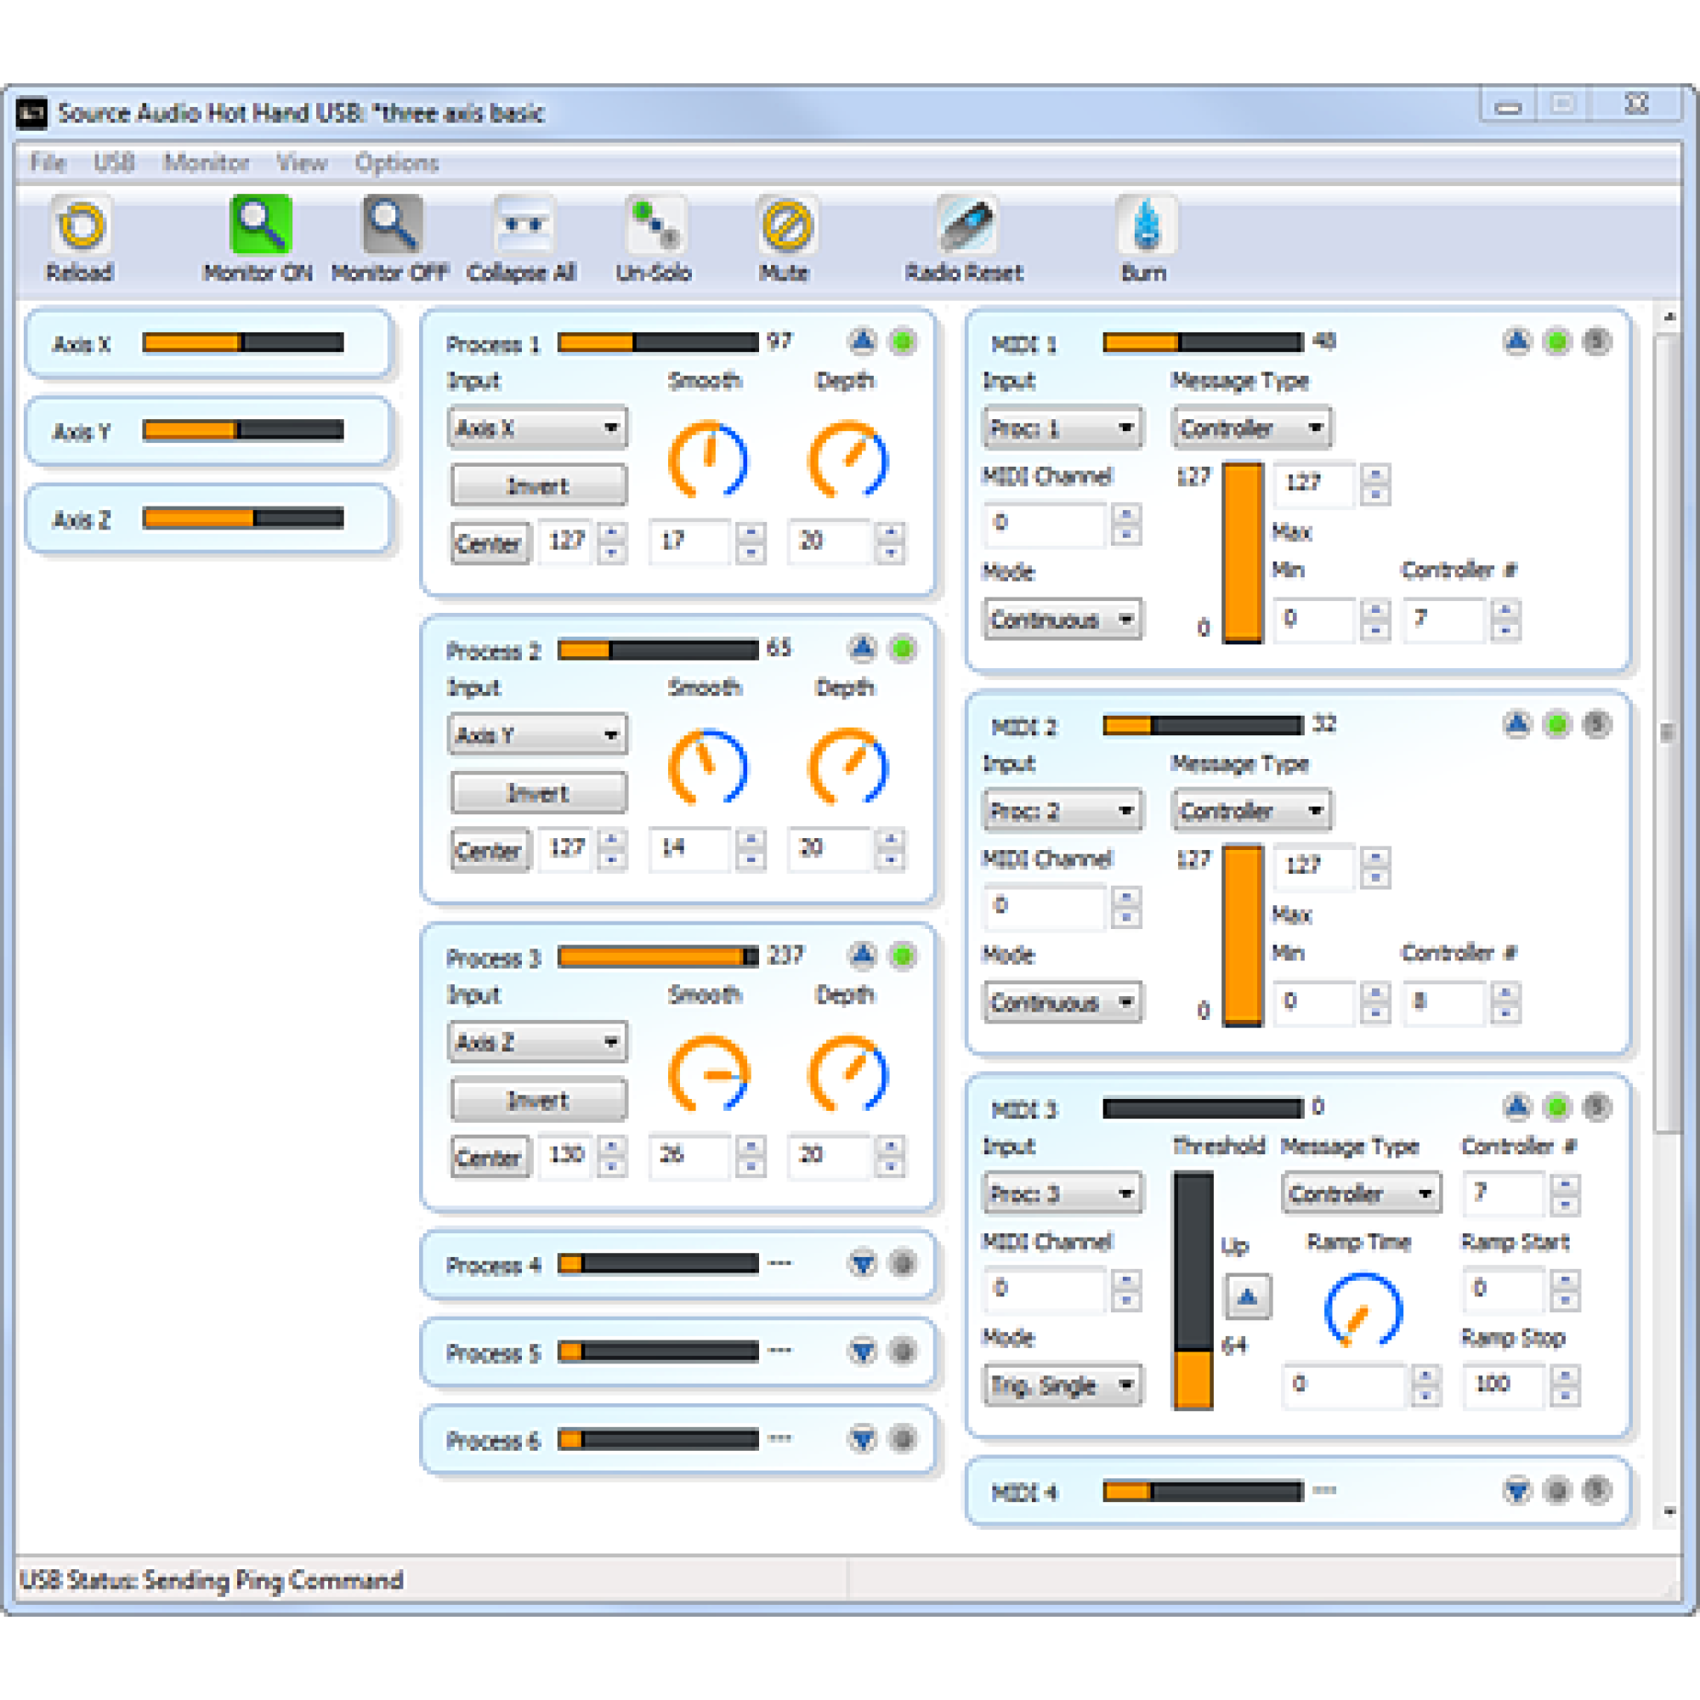Click the Process 3 Center button
Screen dimensions: 1700x1700
point(490,1157)
